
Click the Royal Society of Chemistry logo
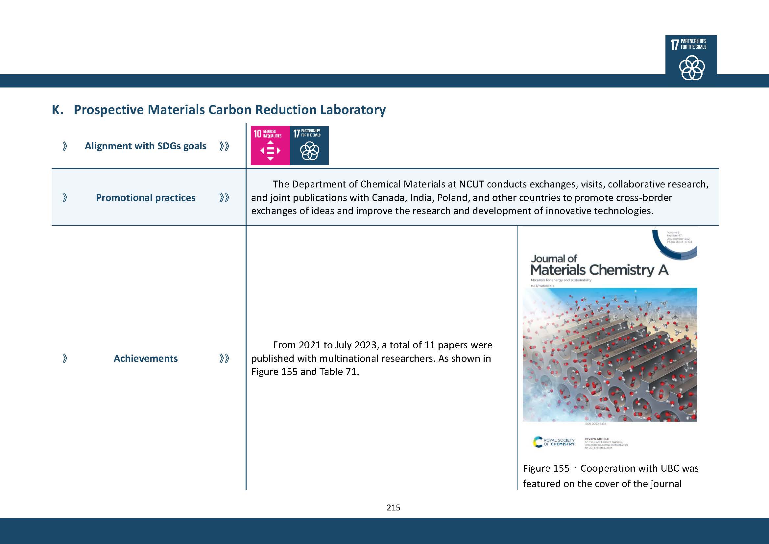(553, 442)
